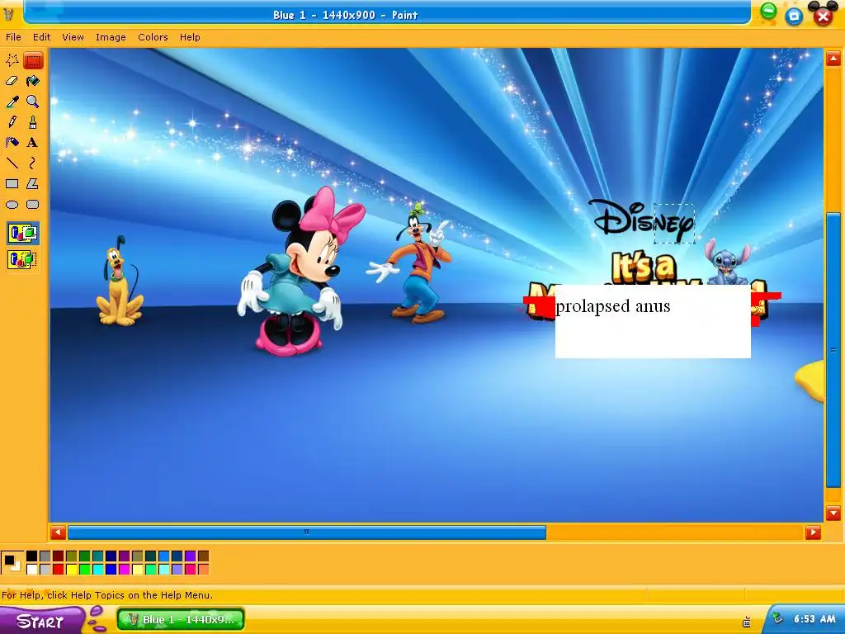Select the Polygon tool
The height and width of the screenshot is (634, 845).
[33, 184]
